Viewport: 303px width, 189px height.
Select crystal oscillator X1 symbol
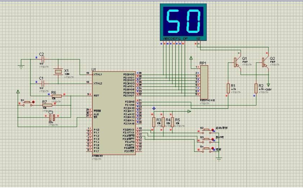coord(58,72)
